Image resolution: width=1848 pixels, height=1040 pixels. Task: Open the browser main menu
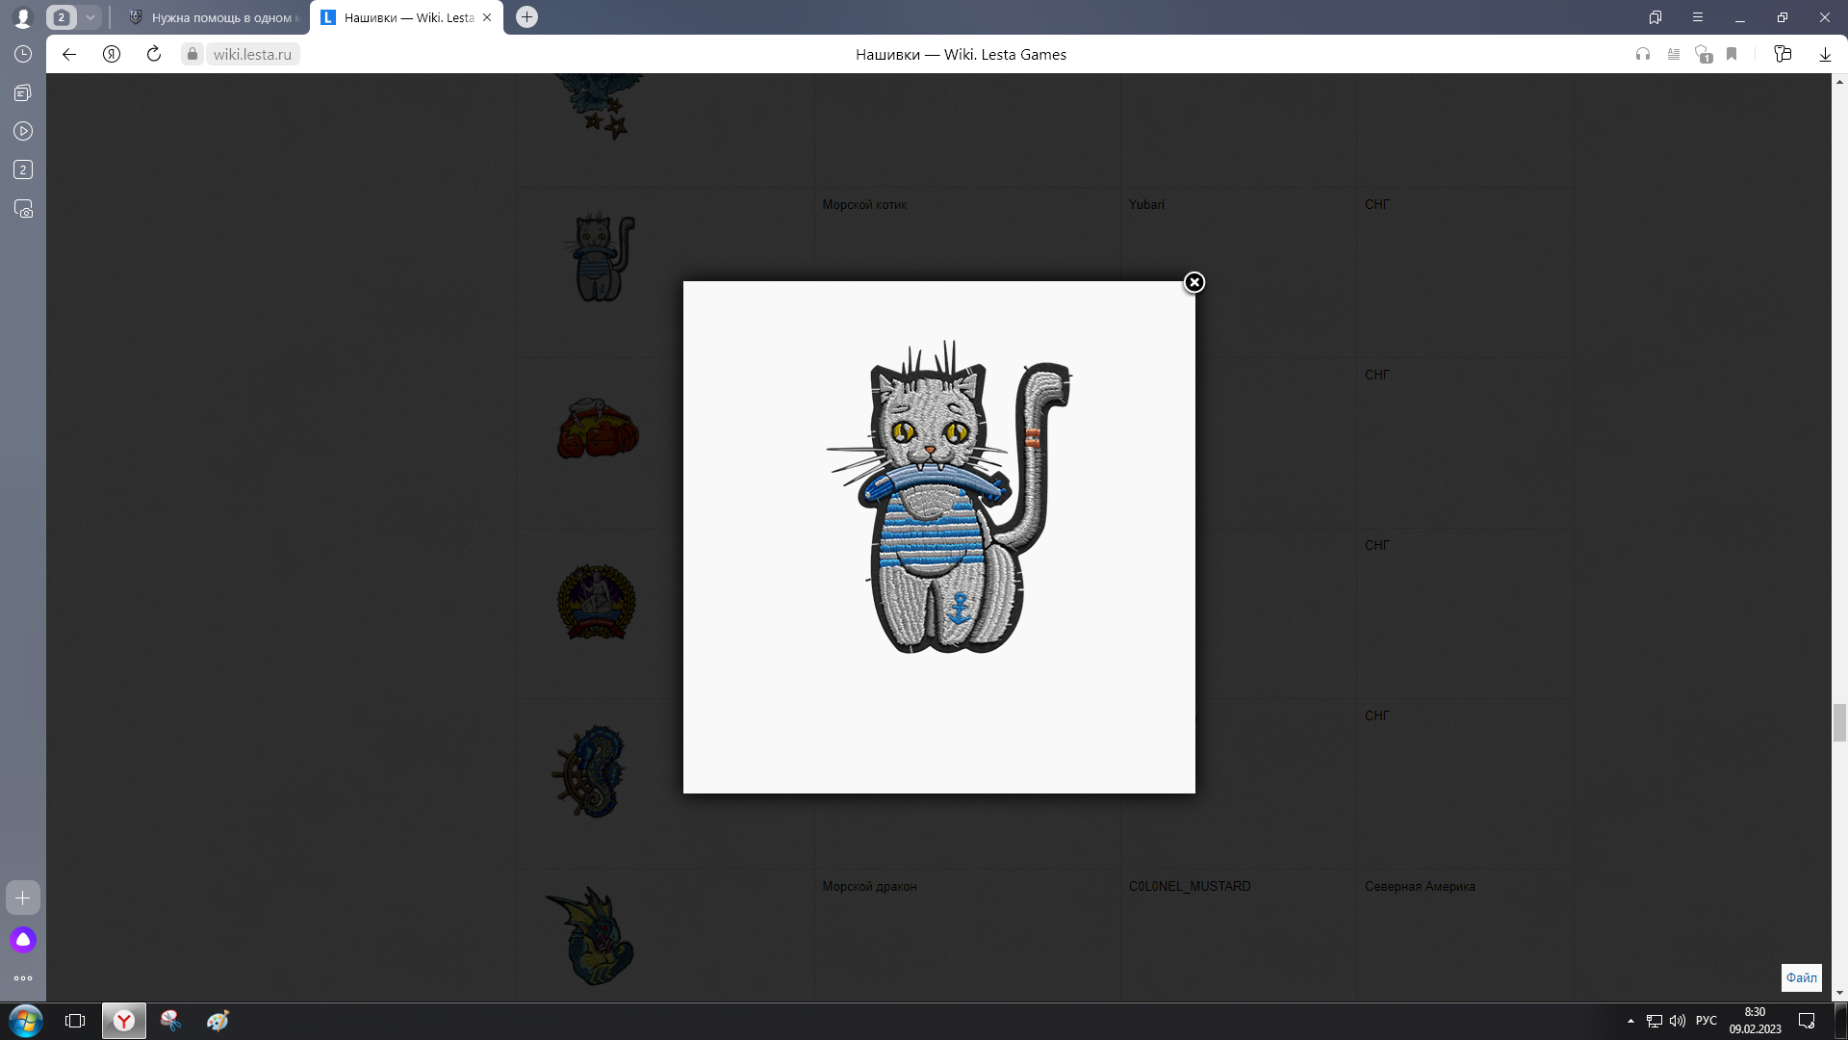coord(1698,17)
